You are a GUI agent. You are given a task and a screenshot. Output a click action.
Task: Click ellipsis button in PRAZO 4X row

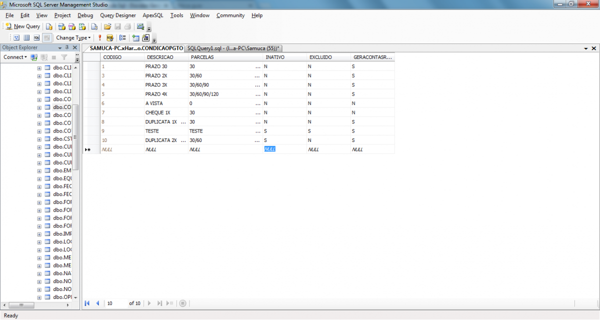257,94
